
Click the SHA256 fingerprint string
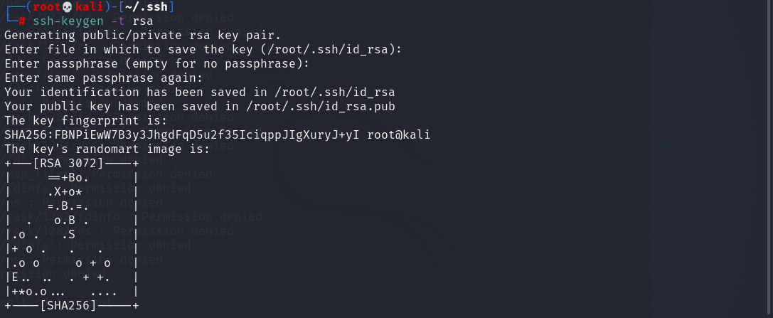[182, 134]
